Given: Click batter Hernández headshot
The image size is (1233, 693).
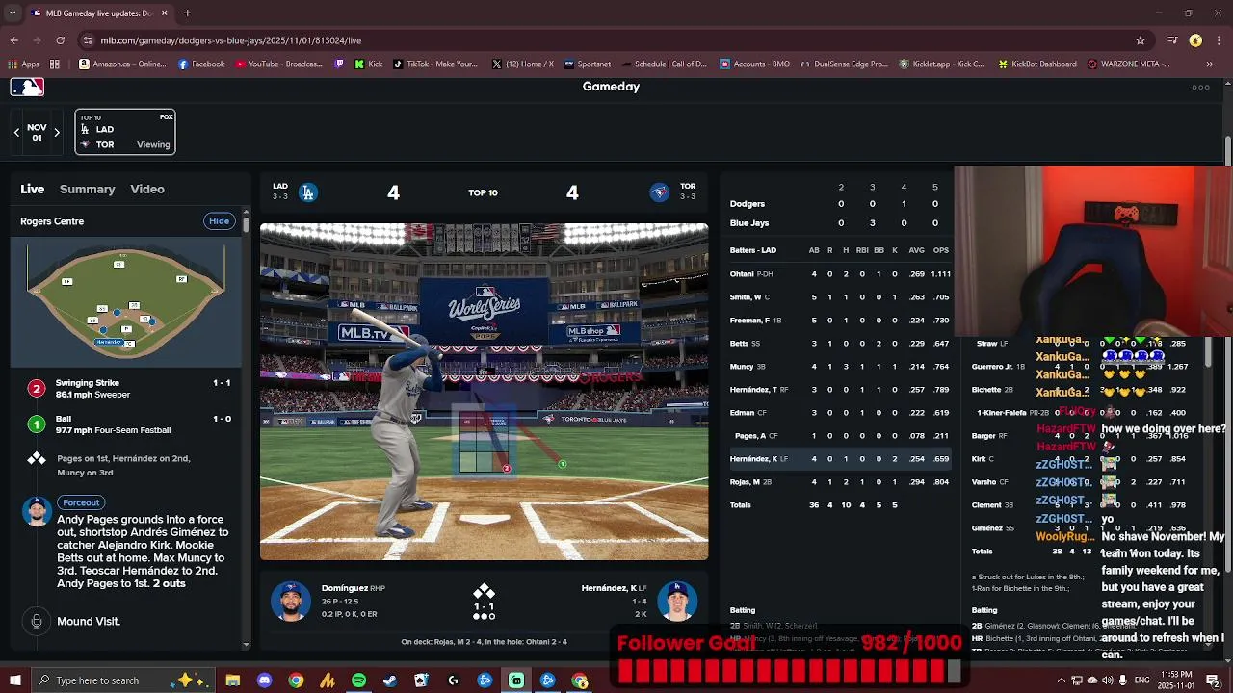Looking at the screenshot, I should 677,602.
